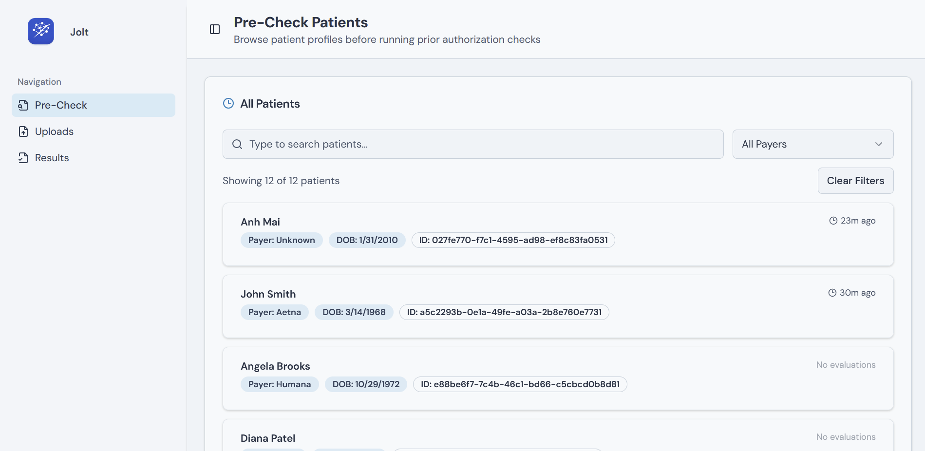Screen dimensions: 925x451
Task: Click the Uploads file icon
Action: [23, 132]
